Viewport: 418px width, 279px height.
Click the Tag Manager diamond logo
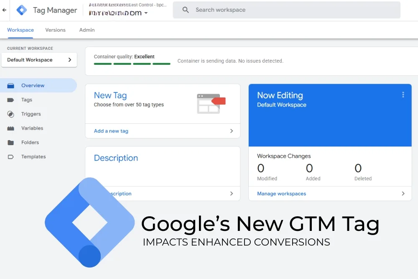point(22,10)
